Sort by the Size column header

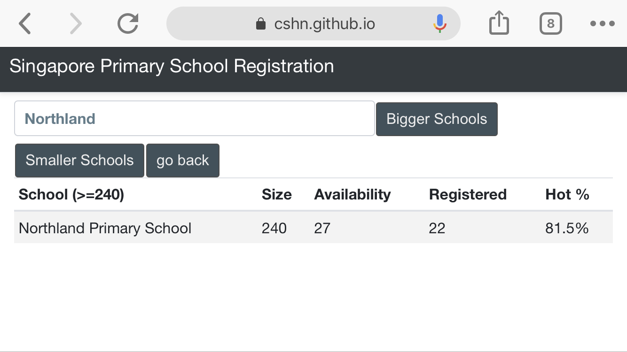(x=276, y=194)
